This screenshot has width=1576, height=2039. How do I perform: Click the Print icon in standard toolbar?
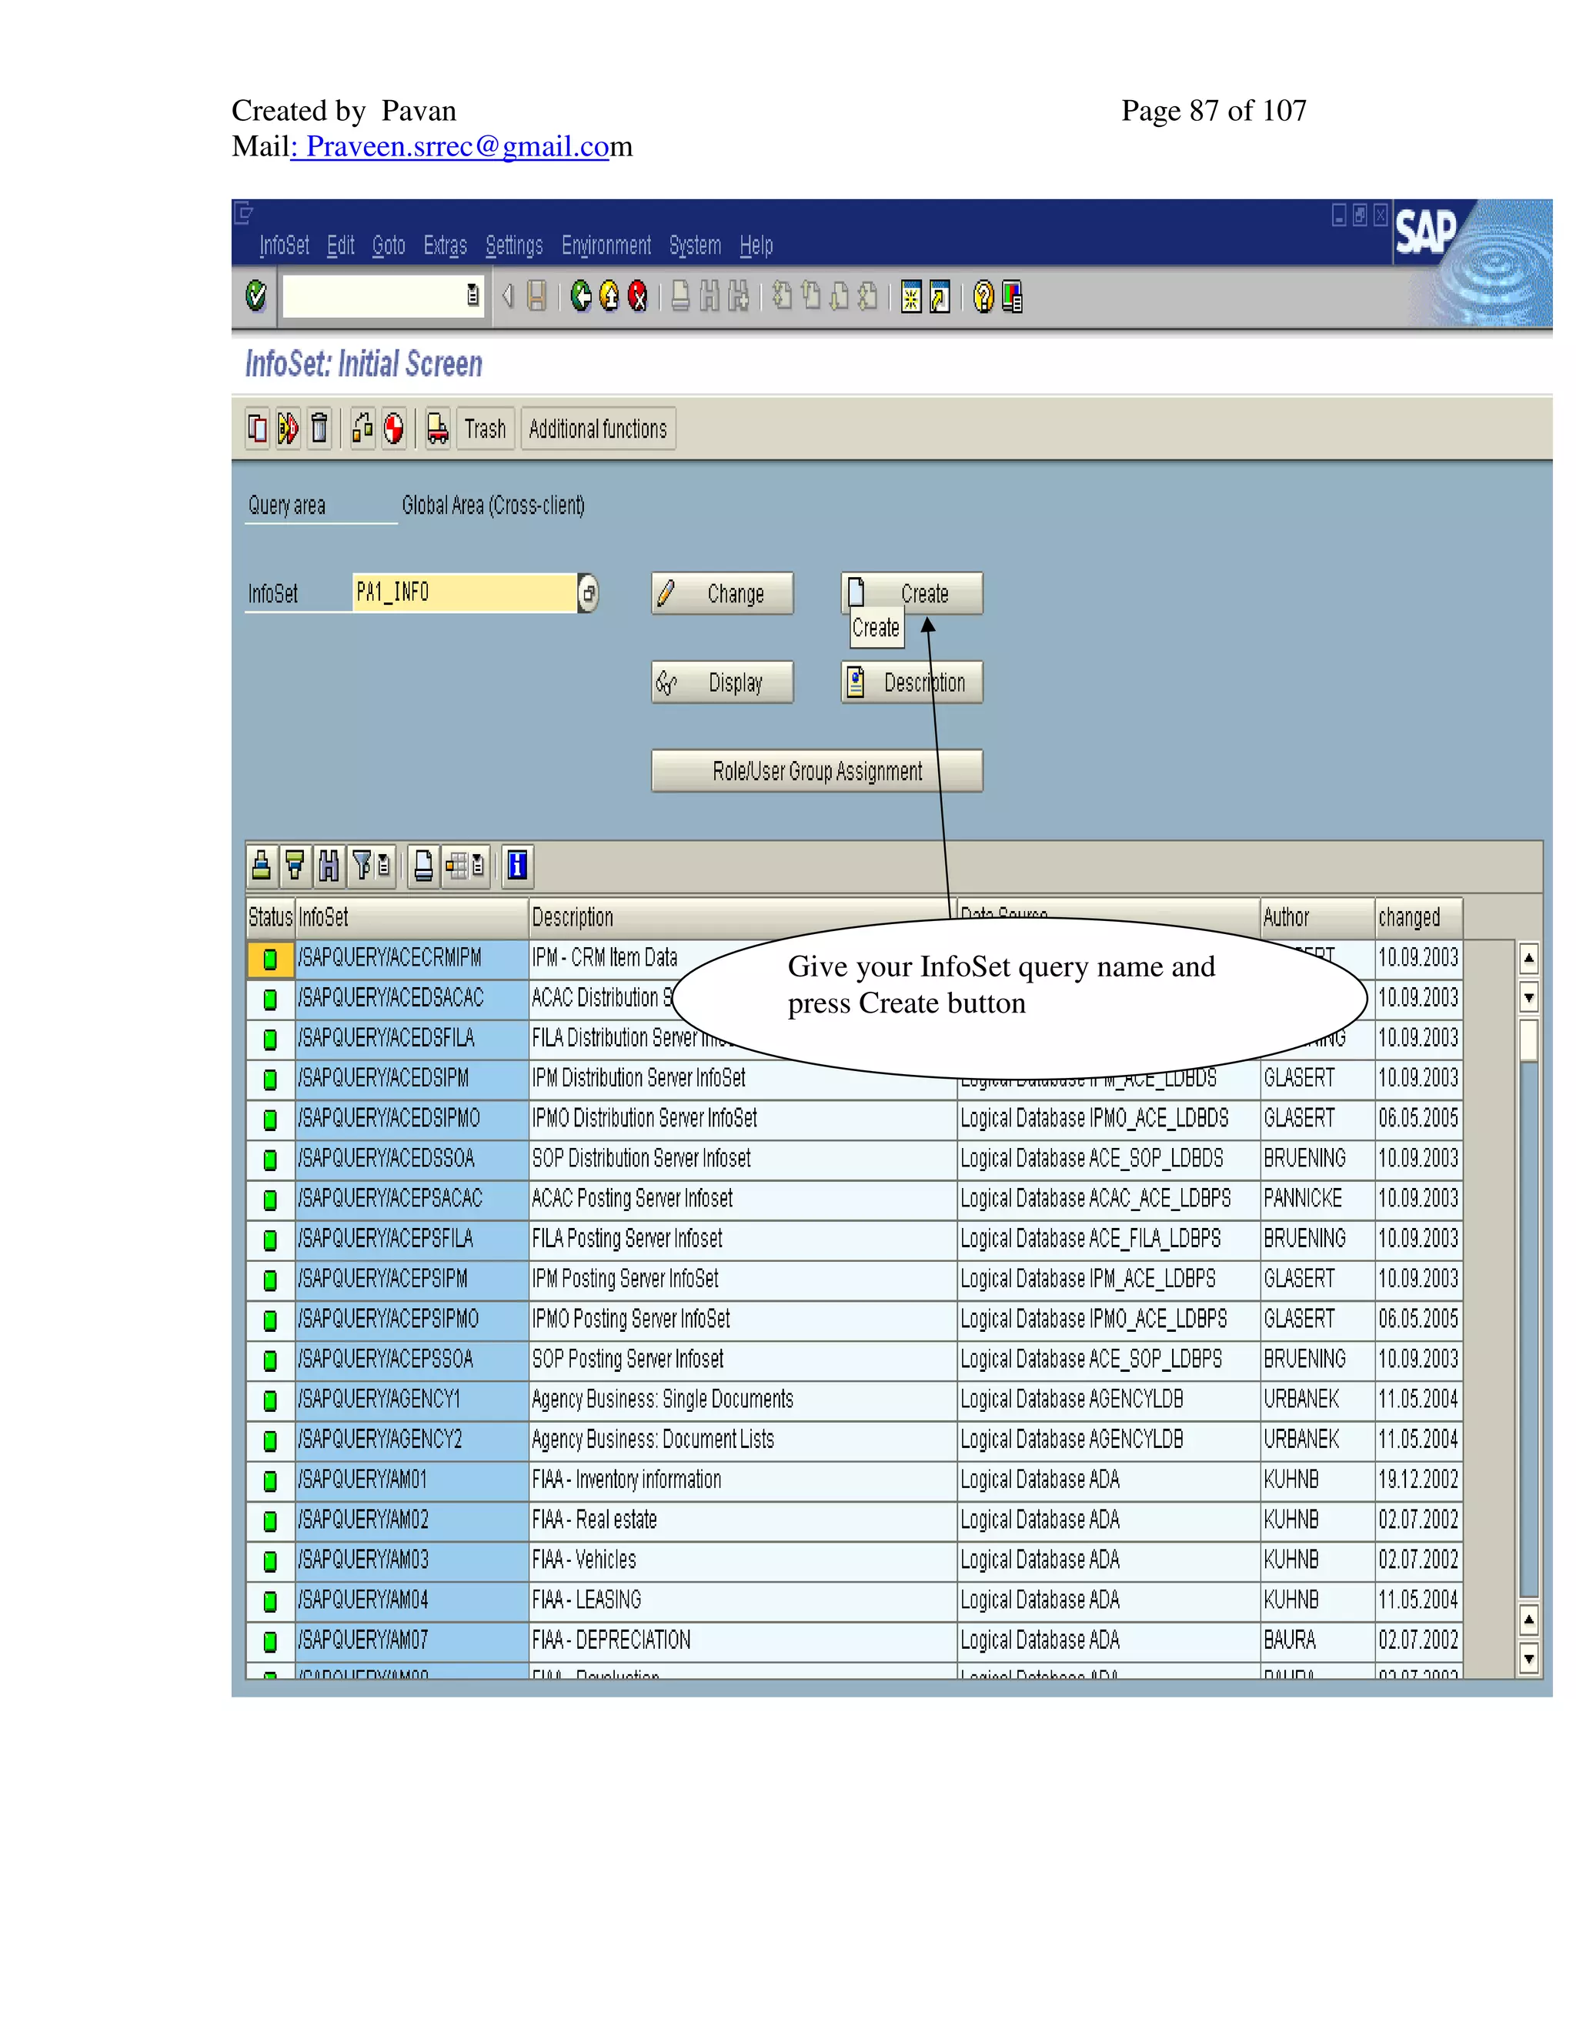pyautogui.click(x=680, y=297)
